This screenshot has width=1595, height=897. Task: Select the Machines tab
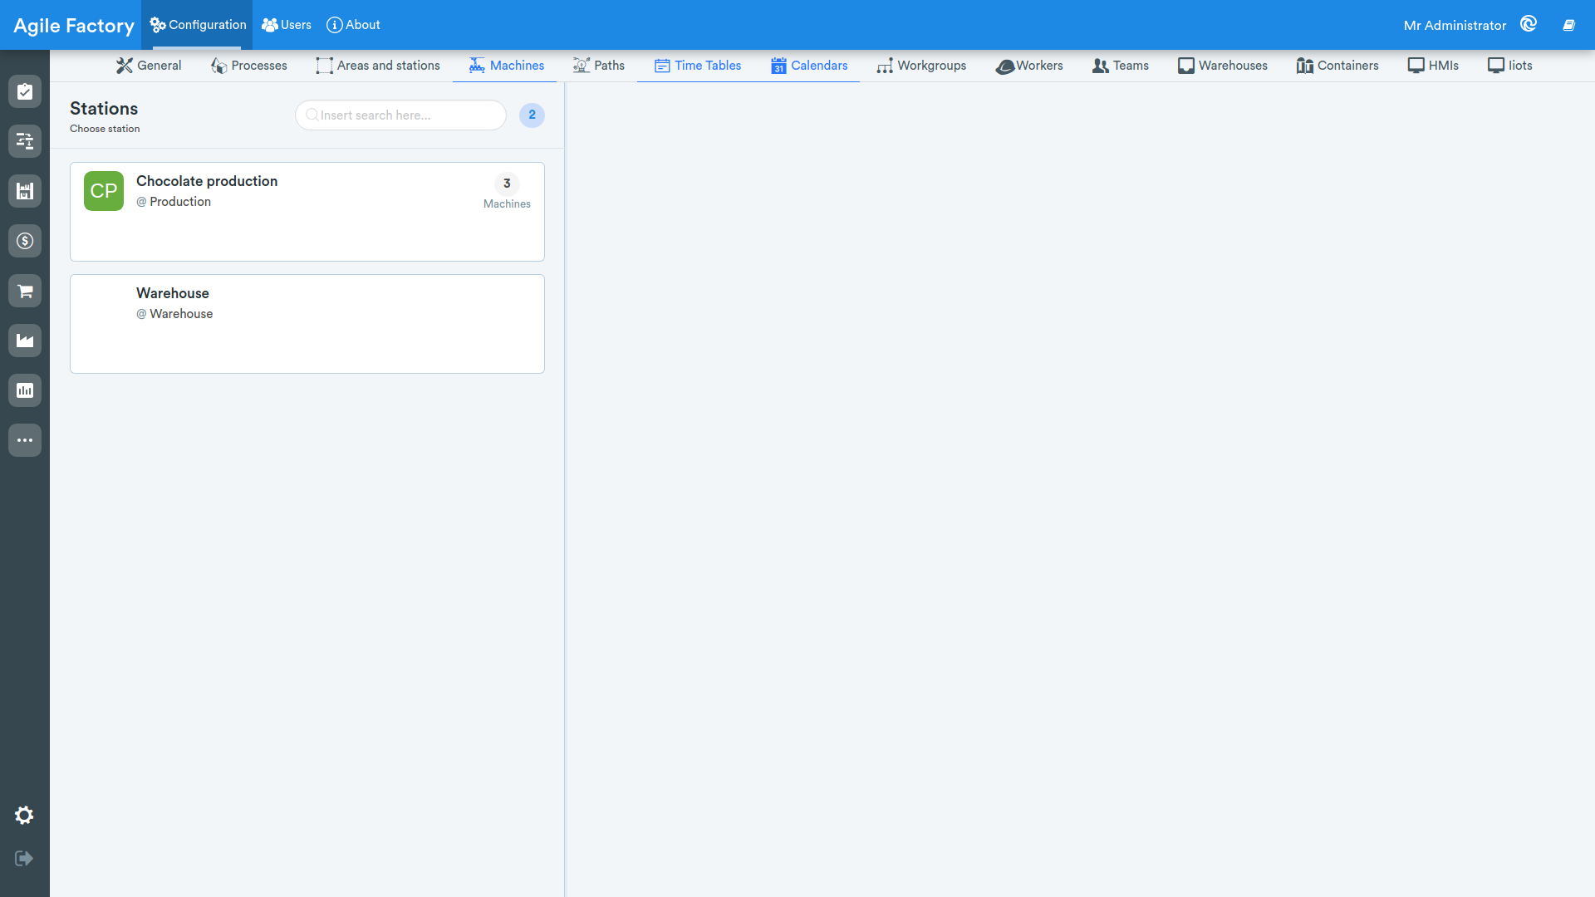[507, 66]
